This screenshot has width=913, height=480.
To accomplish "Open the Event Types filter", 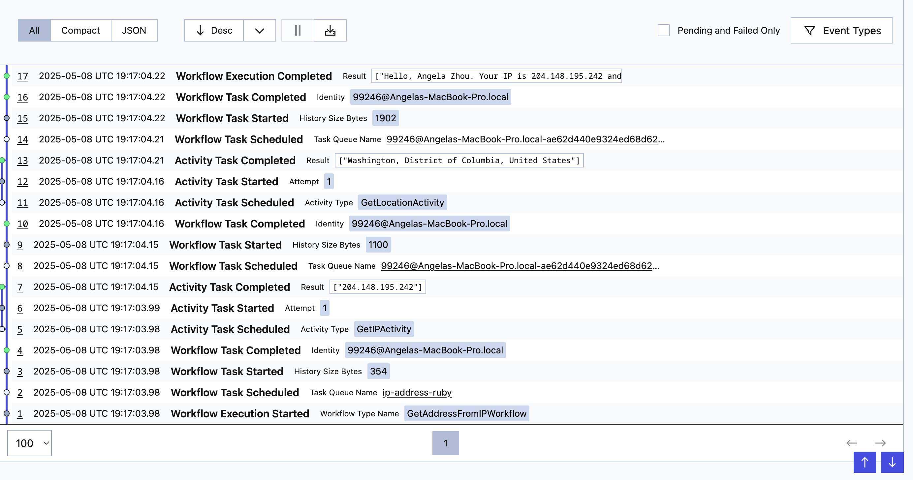I will [841, 30].
